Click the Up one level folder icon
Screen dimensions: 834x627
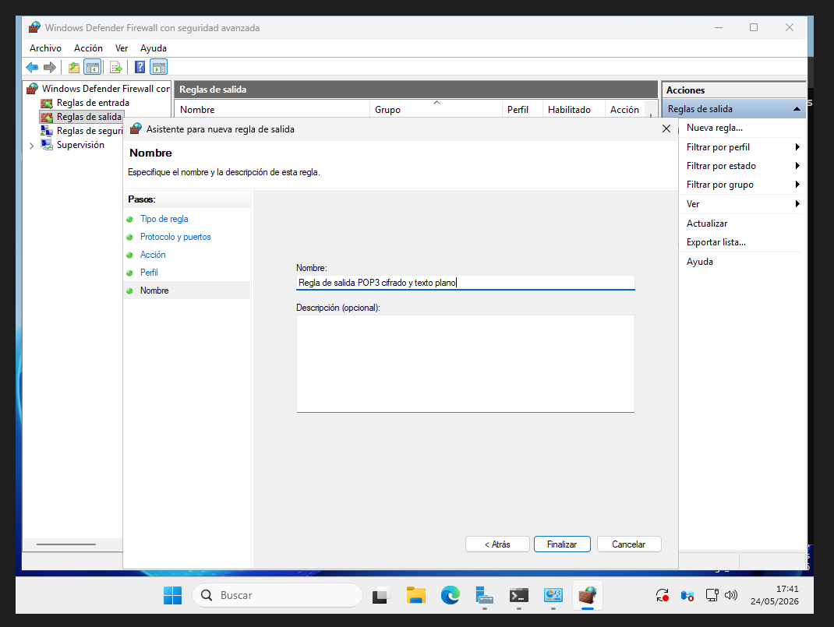coord(74,68)
